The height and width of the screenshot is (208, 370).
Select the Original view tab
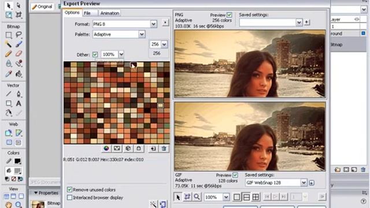pyautogui.click(x=42, y=6)
